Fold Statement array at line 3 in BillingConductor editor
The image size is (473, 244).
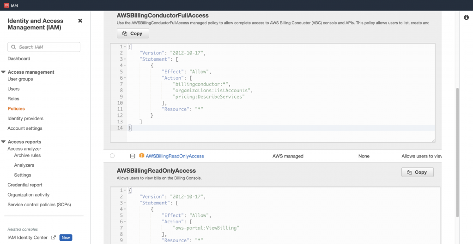(x=125, y=59)
